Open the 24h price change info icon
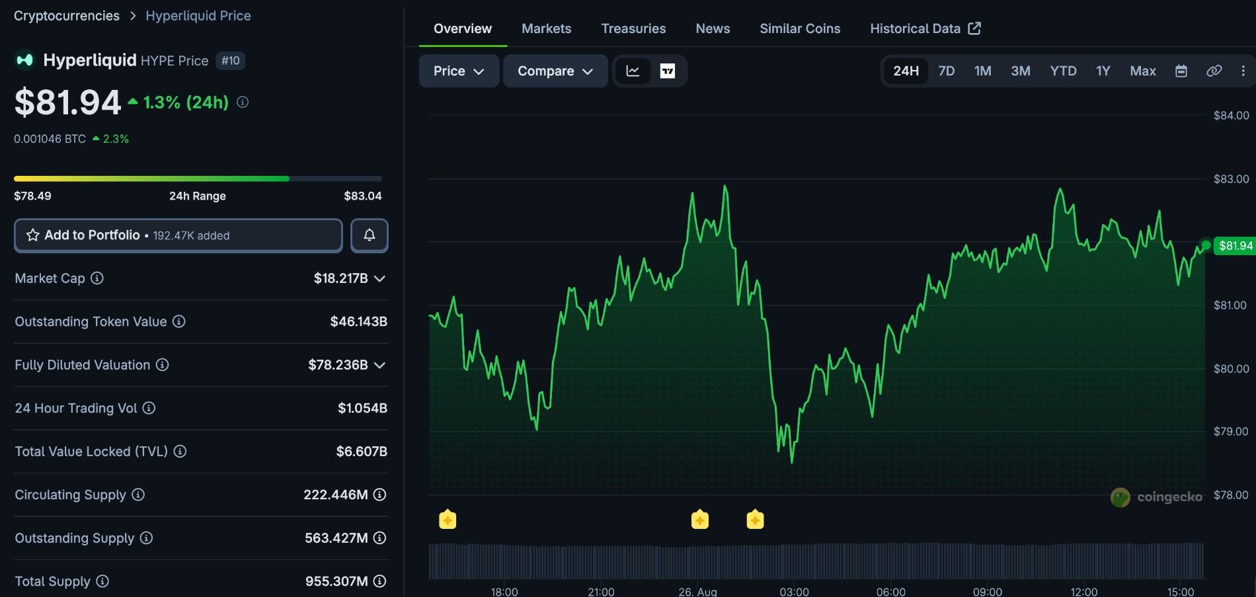Image resolution: width=1256 pixels, height=597 pixels. point(243,102)
